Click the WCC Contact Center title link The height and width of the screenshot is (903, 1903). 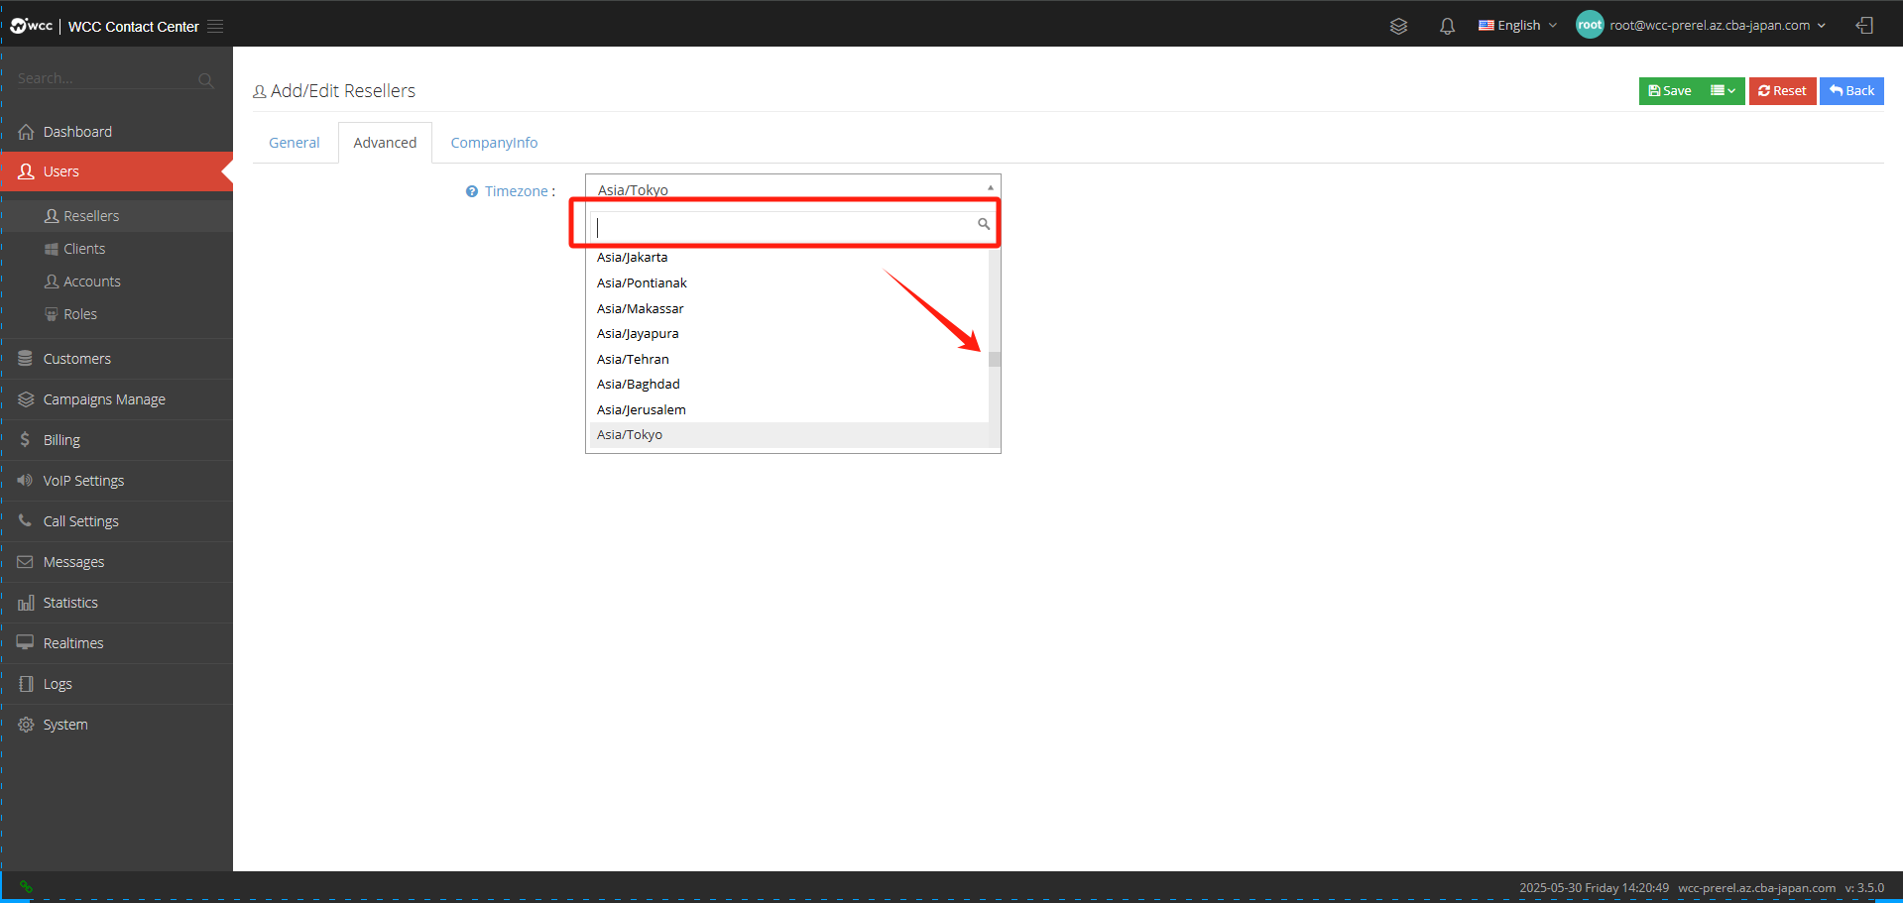click(133, 27)
